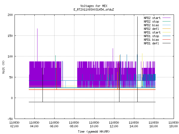
Task: Click the black NPD1 defl legend line
Action: [166, 43]
